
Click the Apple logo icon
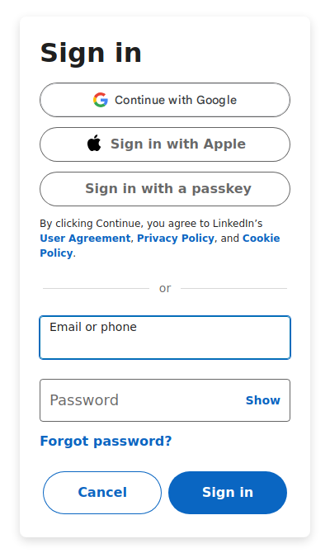coord(94,143)
